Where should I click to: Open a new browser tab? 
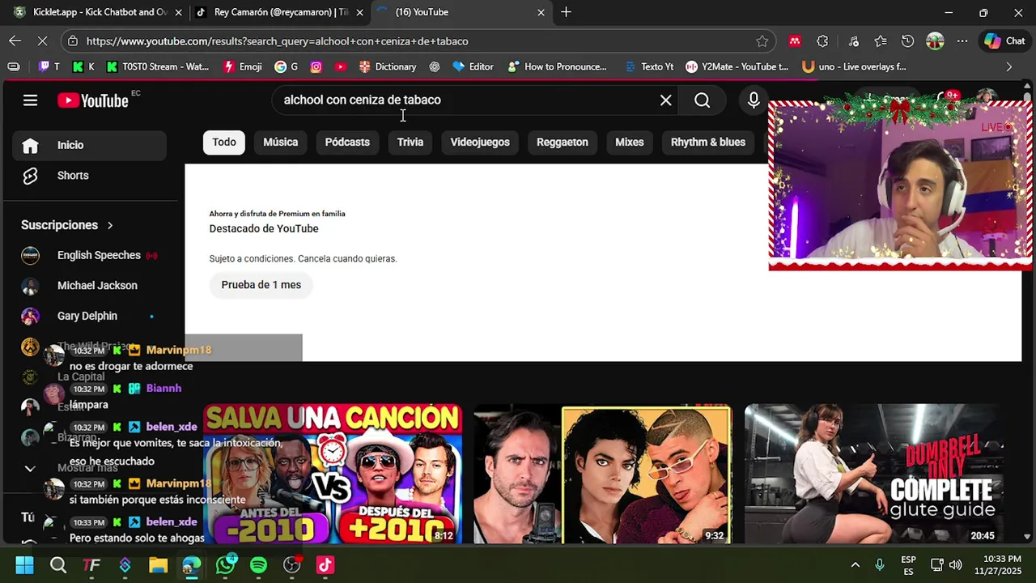coord(566,12)
